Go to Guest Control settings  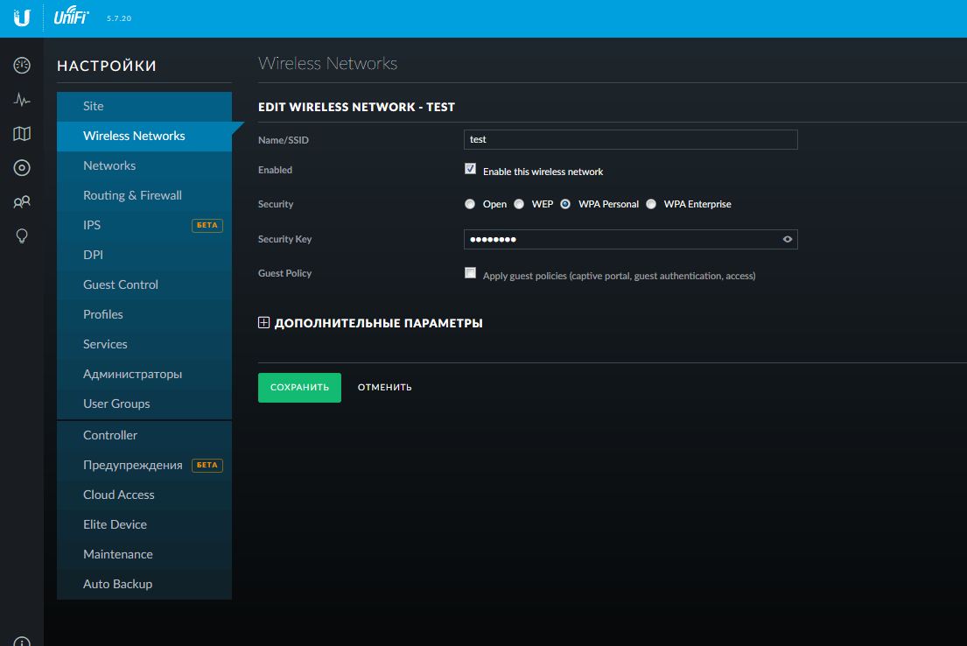coord(121,284)
